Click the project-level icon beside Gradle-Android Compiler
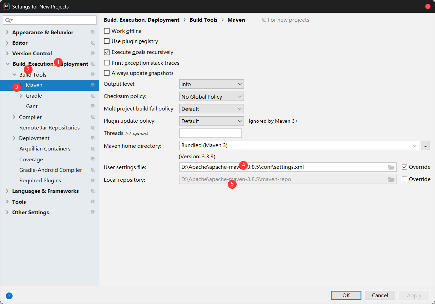 93,170
